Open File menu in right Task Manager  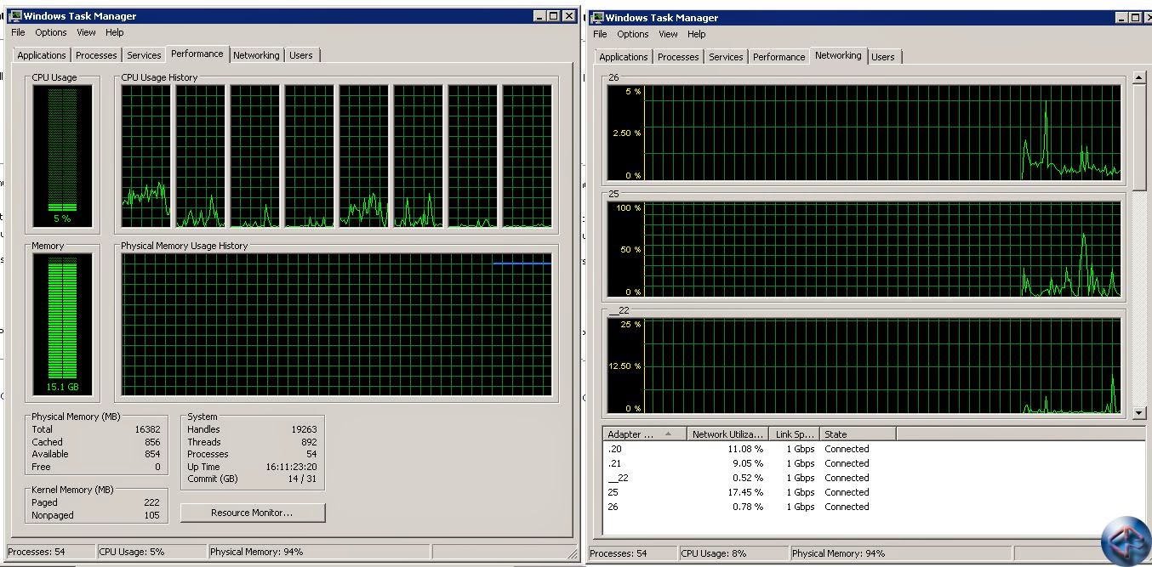point(600,34)
